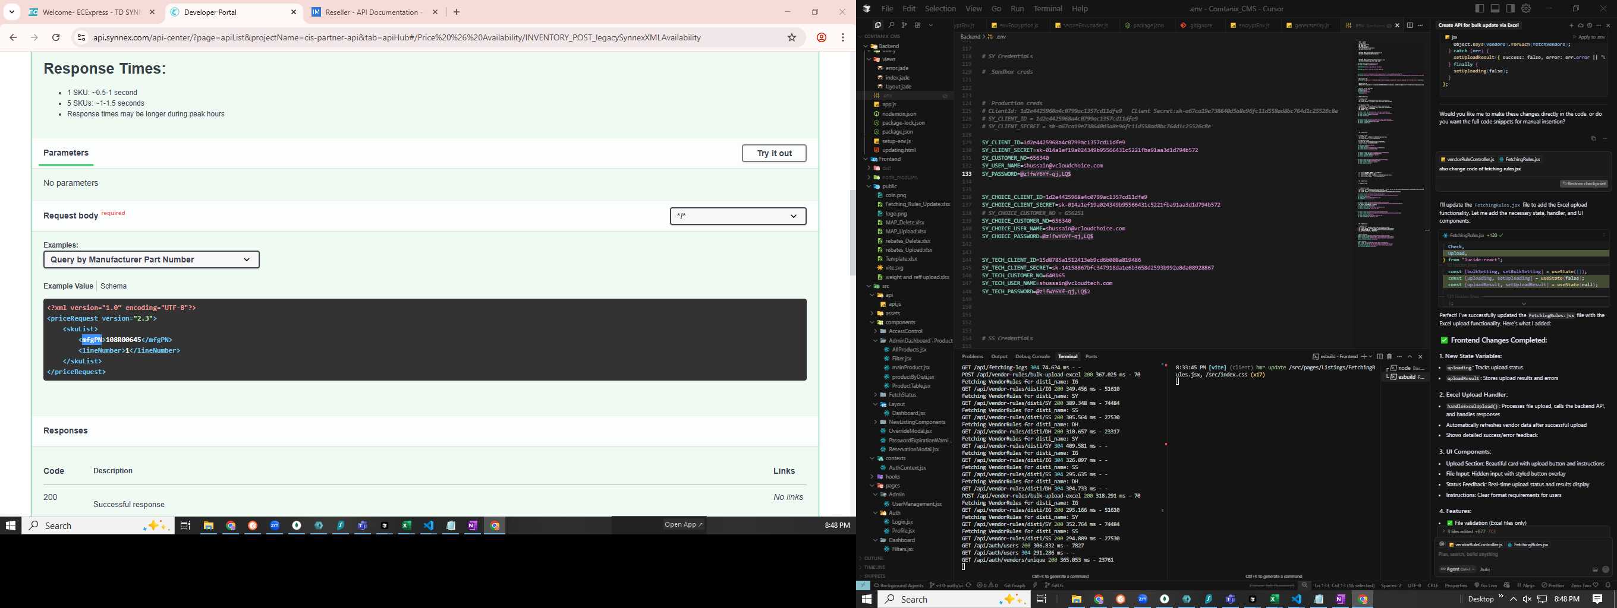Kill terminal with the trash icon

(1389, 357)
